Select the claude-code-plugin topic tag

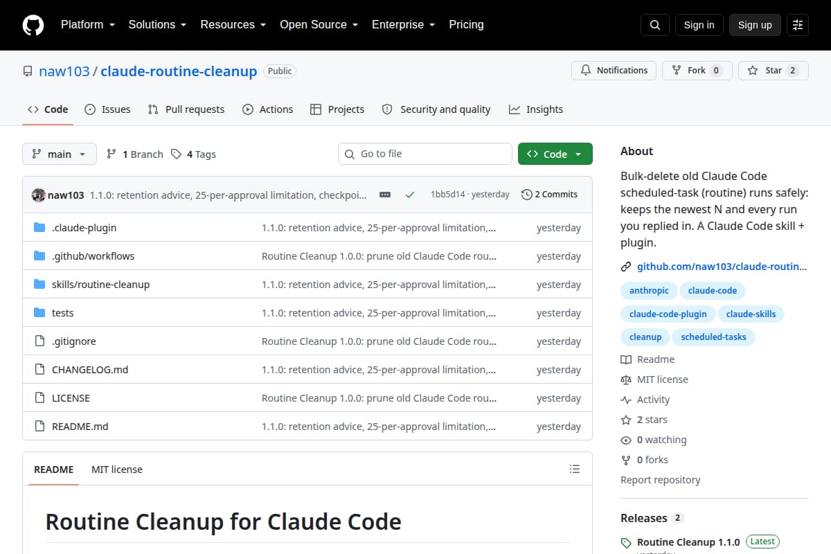(668, 314)
